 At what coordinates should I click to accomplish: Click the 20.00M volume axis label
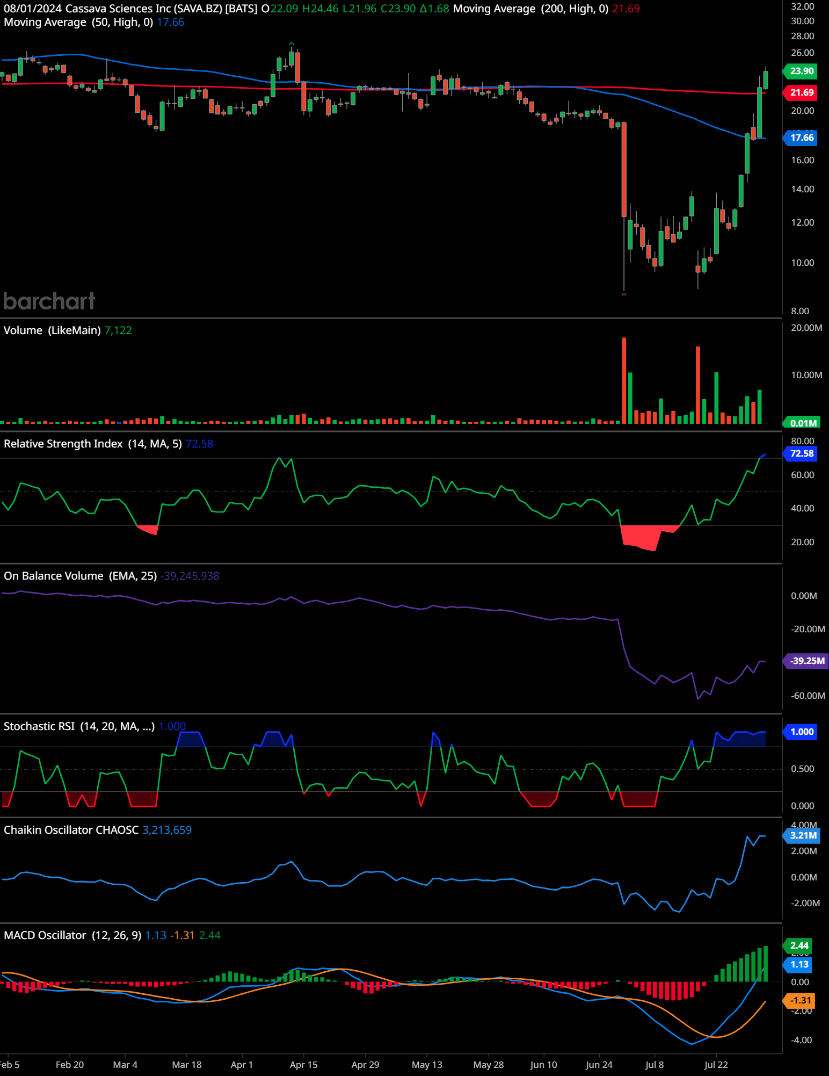pyautogui.click(x=806, y=328)
